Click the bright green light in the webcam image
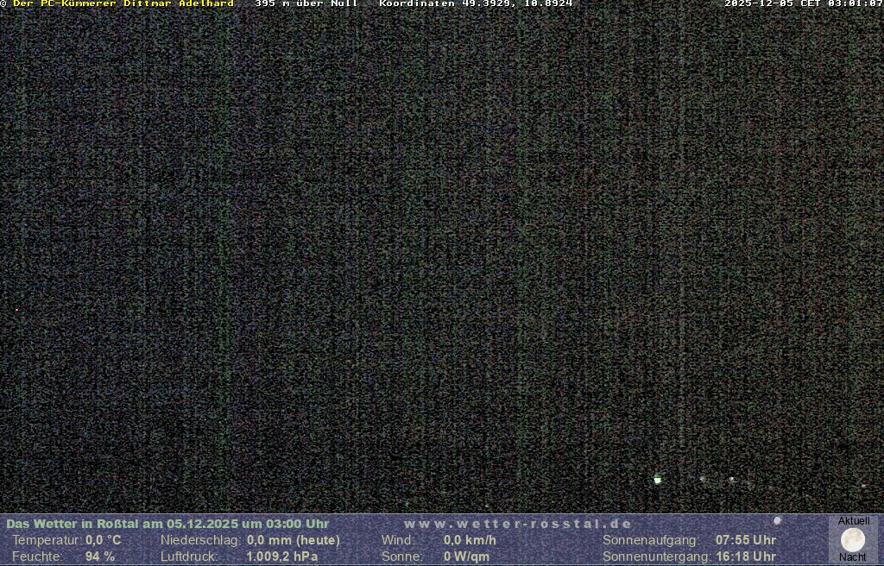Image resolution: width=884 pixels, height=566 pixels. [658, 480]
